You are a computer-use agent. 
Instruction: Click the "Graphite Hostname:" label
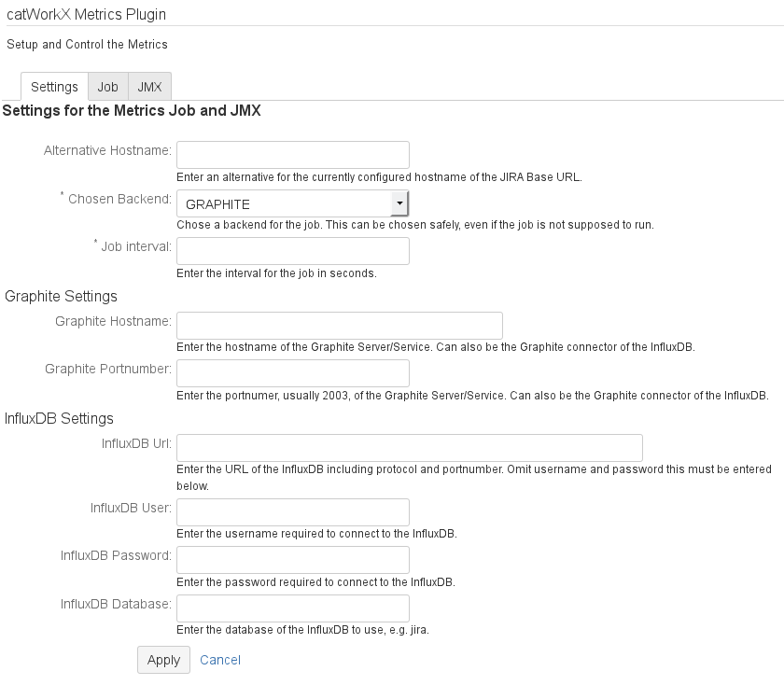tap(113, 321)
